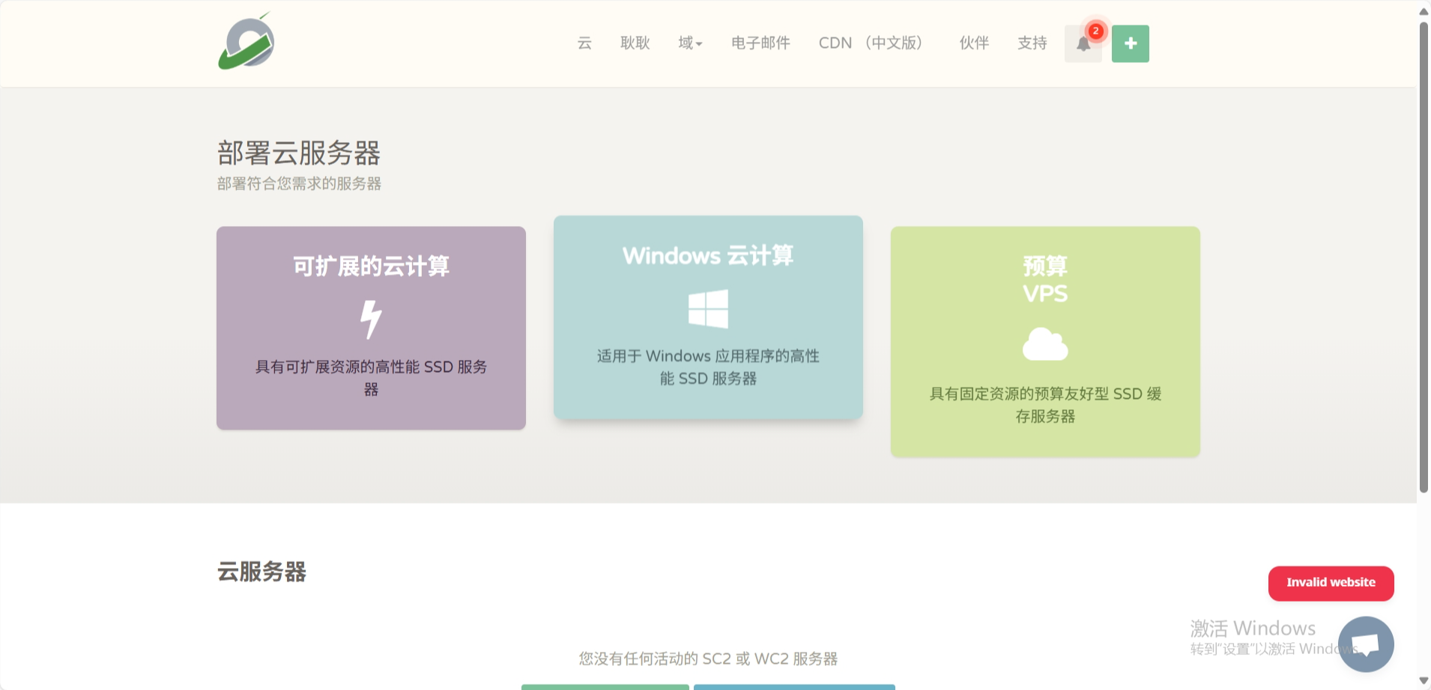Screen dimensions: 1431x690
Task: Click the cloud icon on 预算 VPS
Action: coord(1044,344)
